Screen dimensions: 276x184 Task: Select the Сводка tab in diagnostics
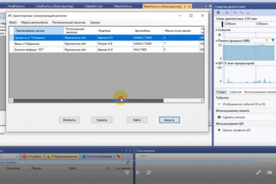click(221, 92)
